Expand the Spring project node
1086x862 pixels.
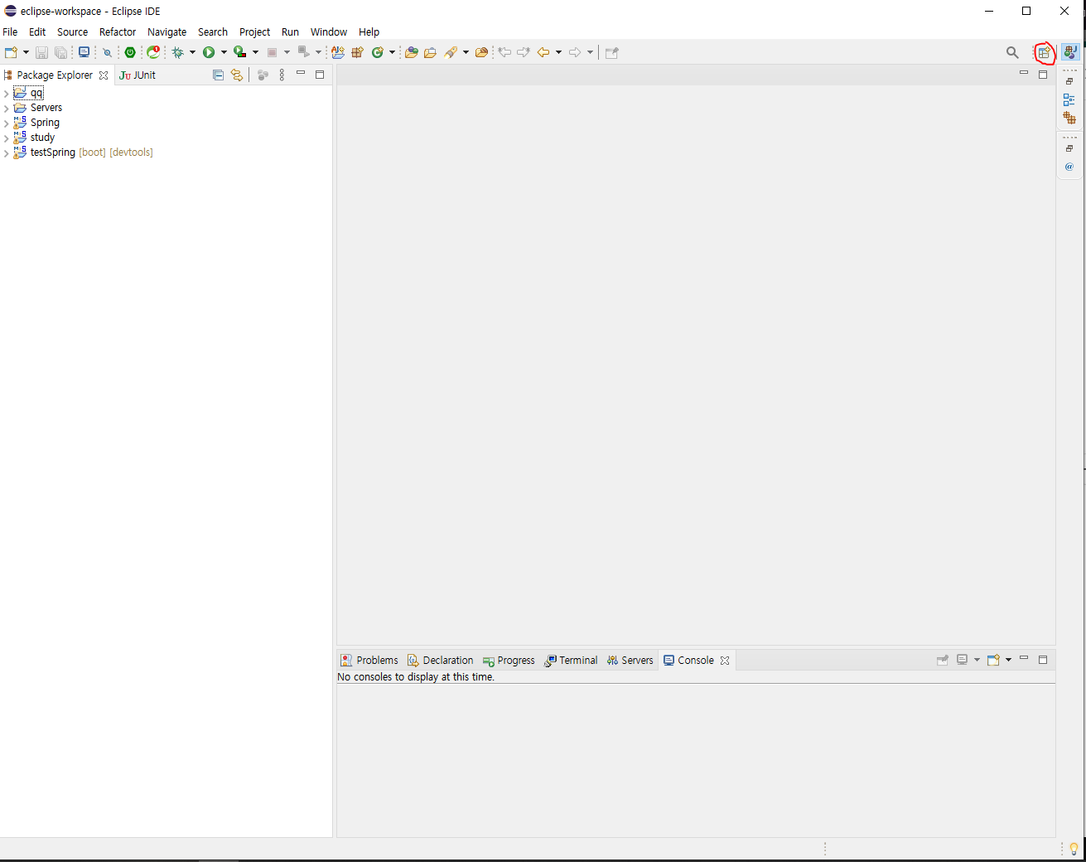pos(7,123)
